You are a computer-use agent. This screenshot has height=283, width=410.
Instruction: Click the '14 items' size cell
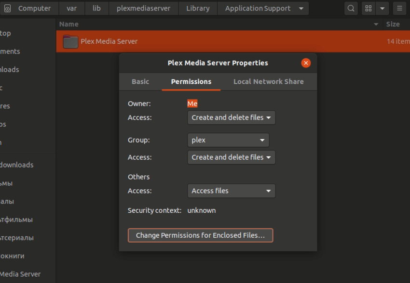tap(398, 41)
